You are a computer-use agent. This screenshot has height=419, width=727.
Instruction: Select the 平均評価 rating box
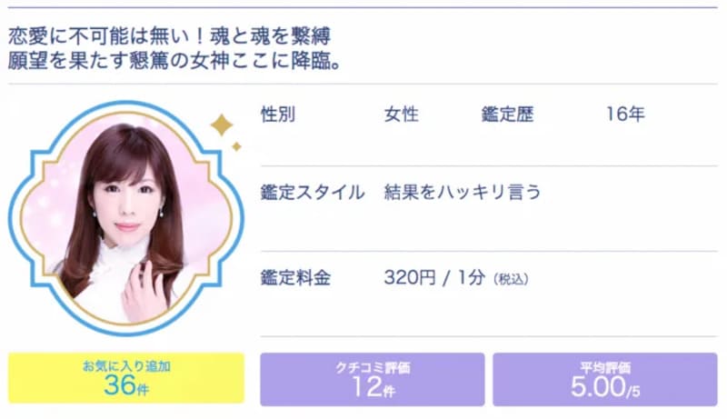tap(604, 378)
